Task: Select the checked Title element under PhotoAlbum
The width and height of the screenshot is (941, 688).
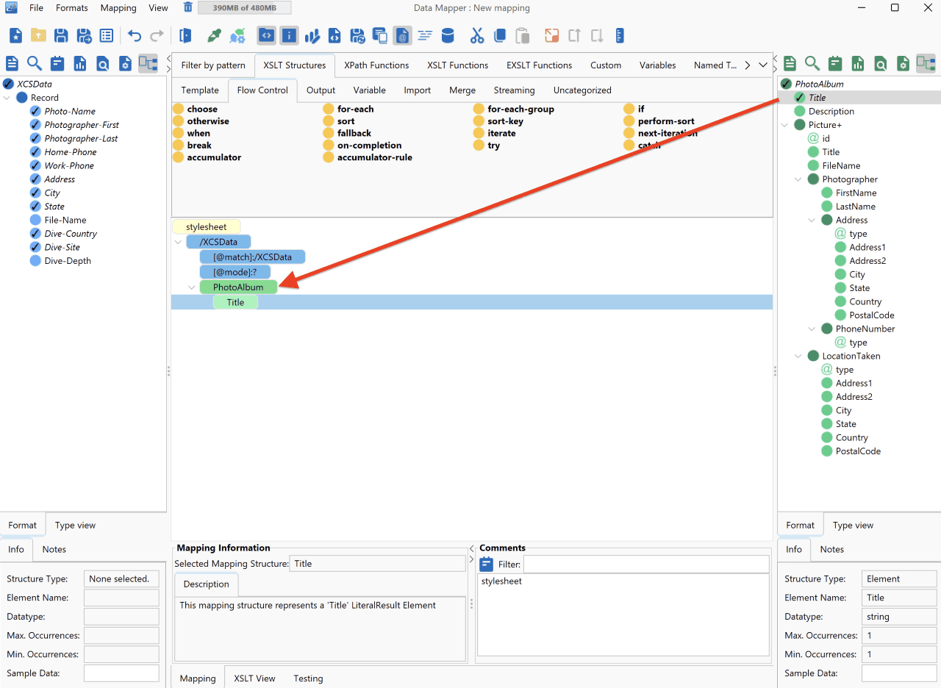Action: pos(817,98)
